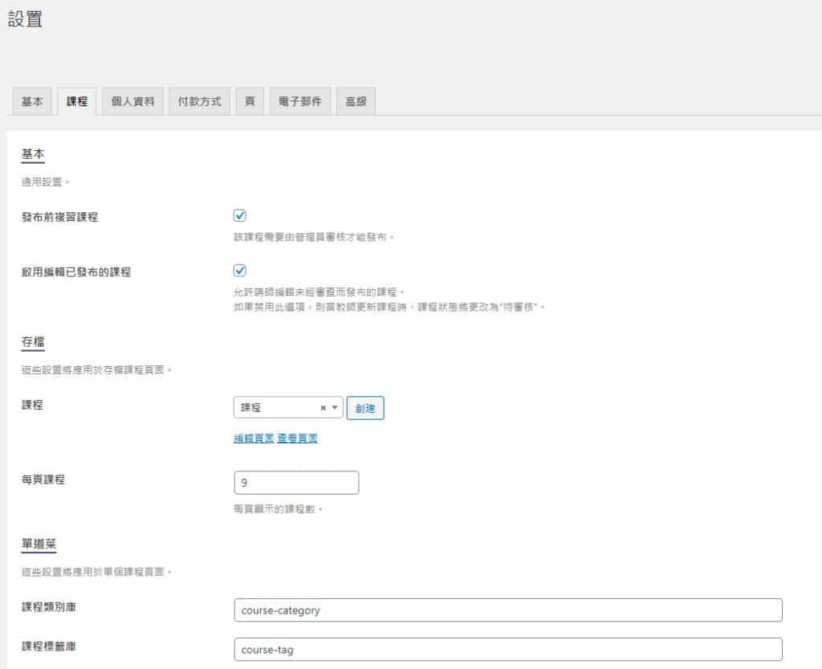Go to the 付款方式 tab

coord(199,102)
